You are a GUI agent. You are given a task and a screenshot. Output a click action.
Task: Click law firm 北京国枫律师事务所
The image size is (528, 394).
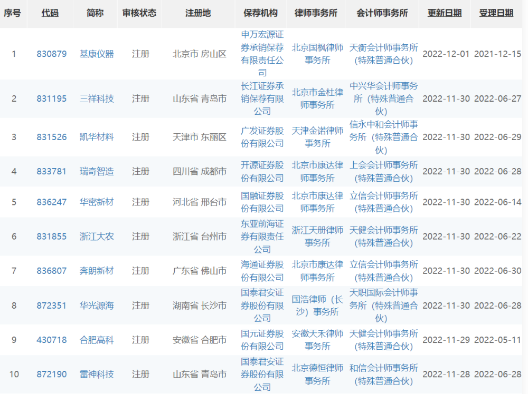point(317,54)
